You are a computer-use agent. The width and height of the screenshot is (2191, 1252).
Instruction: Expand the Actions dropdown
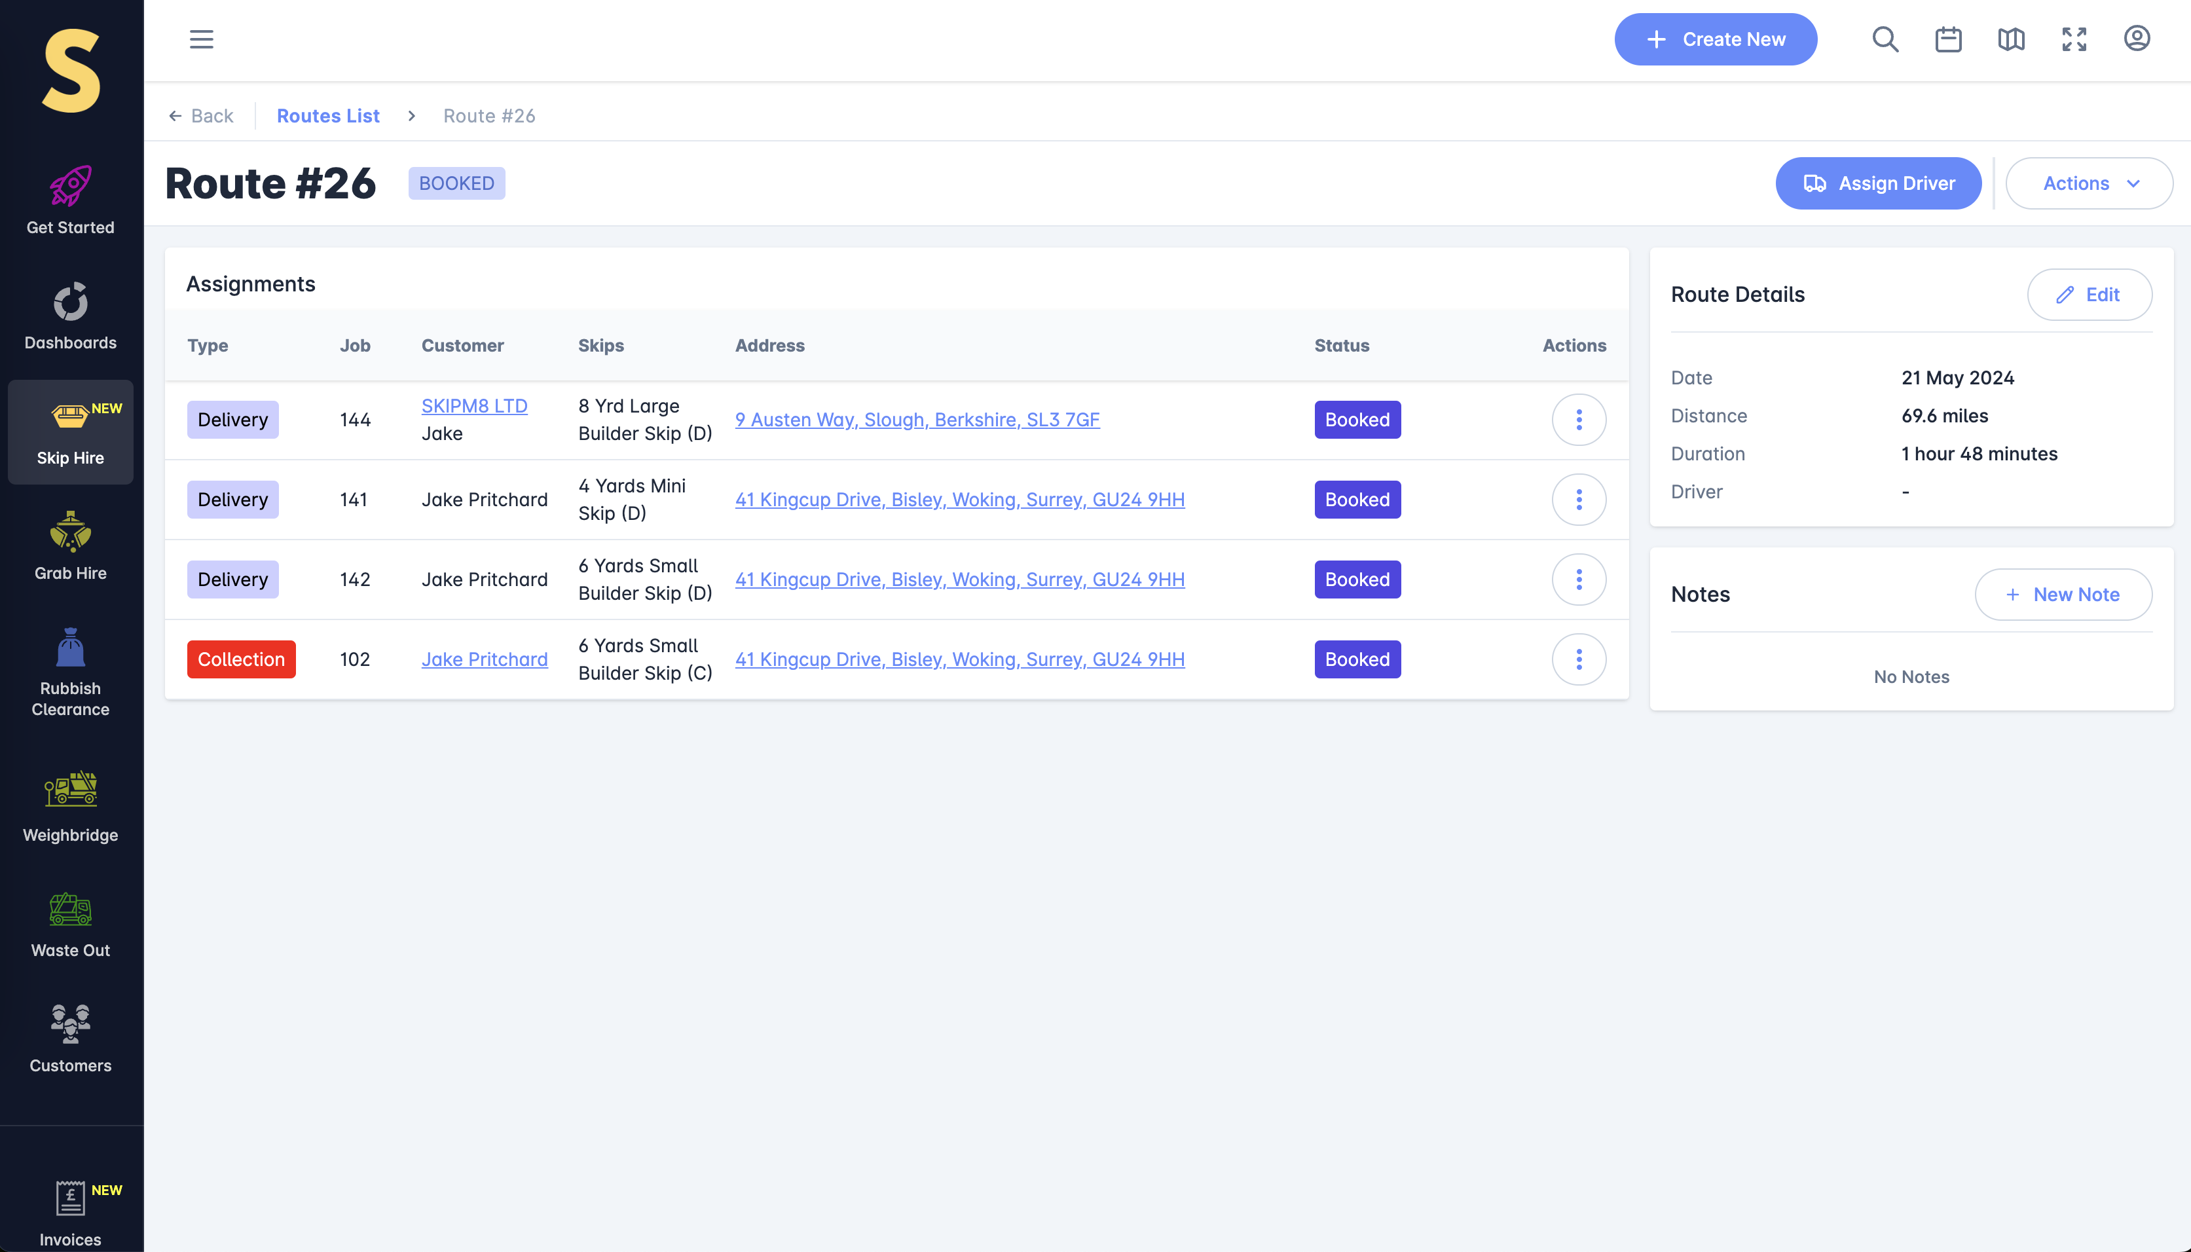pos(2089,183)
